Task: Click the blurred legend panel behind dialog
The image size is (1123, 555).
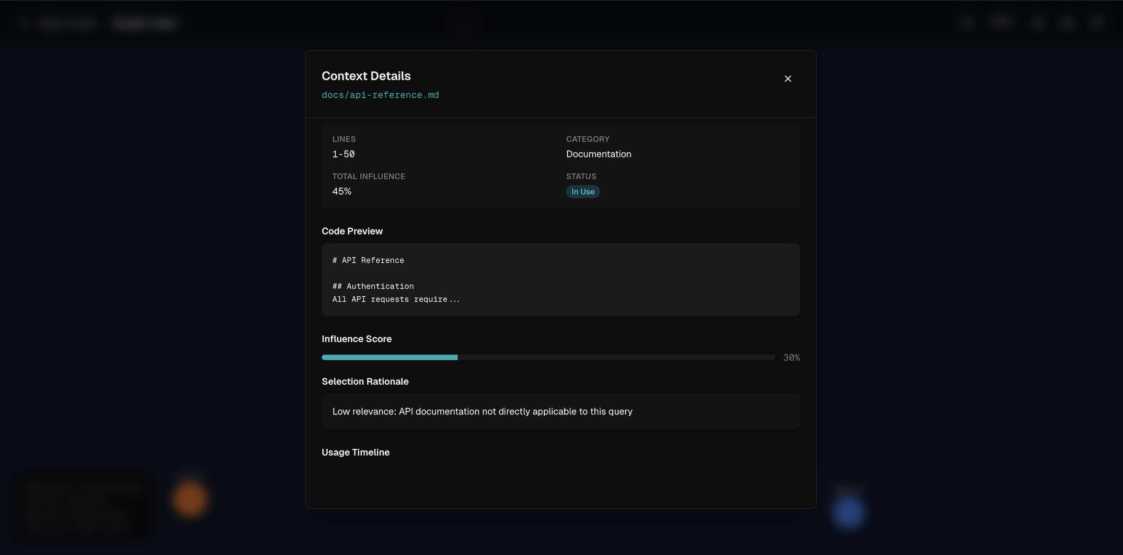Action: click(84, 507)
